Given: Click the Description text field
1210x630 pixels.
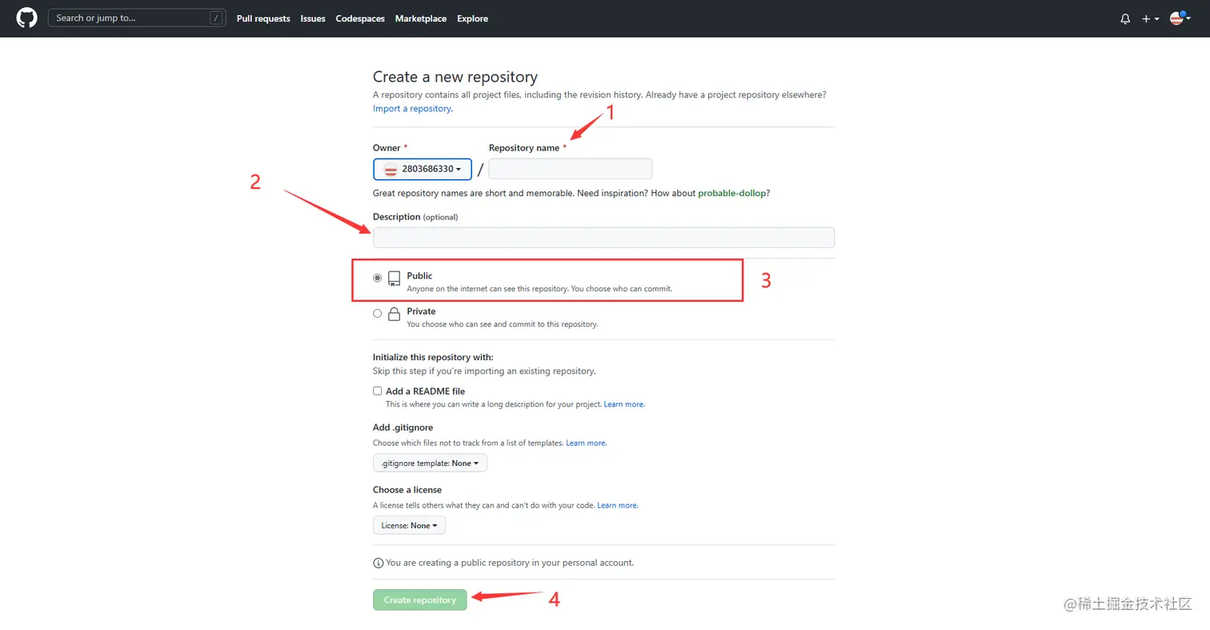Looking at the screenshot, I should tap(603, 238).
